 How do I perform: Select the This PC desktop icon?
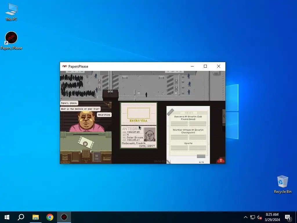tap(11, 12)
